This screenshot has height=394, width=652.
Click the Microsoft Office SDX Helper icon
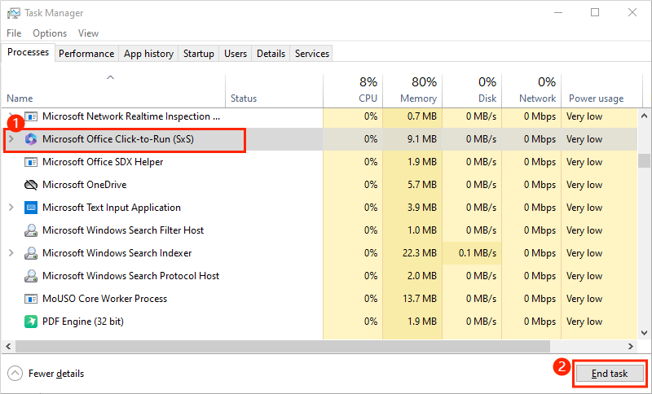pos(31,162)
